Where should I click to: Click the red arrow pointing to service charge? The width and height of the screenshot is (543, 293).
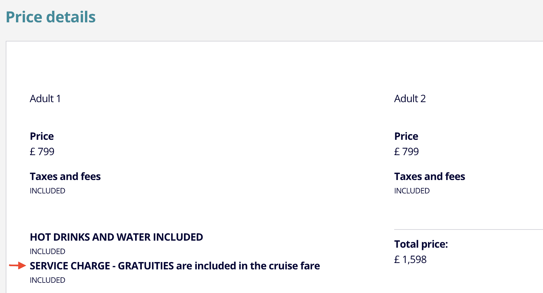point(18,266)
